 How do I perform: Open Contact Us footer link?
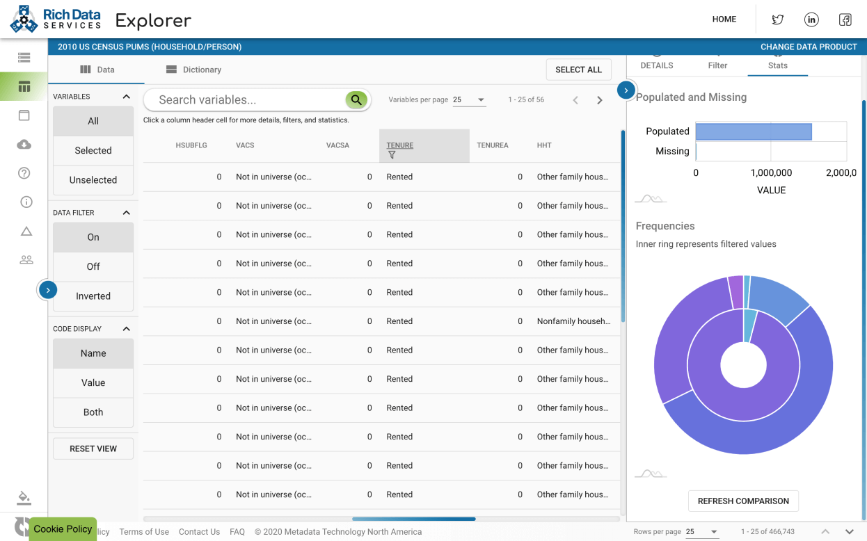pos(199,532)
